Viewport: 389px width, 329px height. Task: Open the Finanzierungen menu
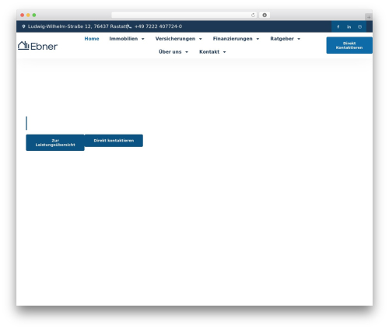pyautogui.click(x=233, y=39)
